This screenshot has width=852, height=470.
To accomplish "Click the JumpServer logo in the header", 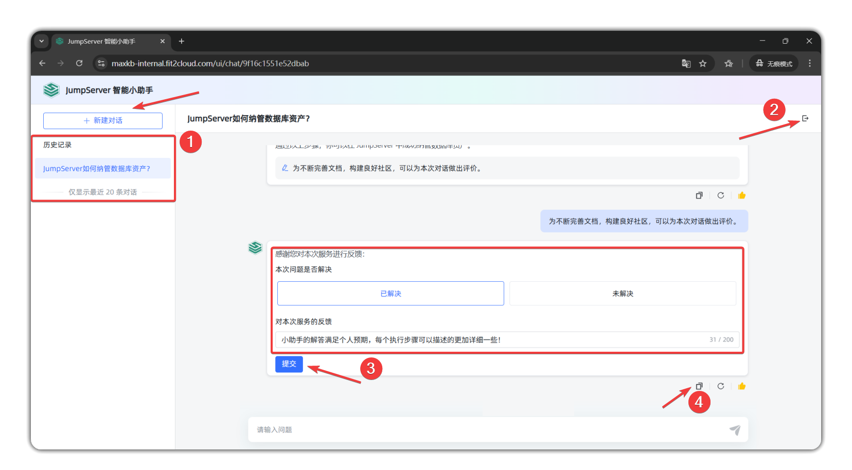I will (x=51, y=90).
